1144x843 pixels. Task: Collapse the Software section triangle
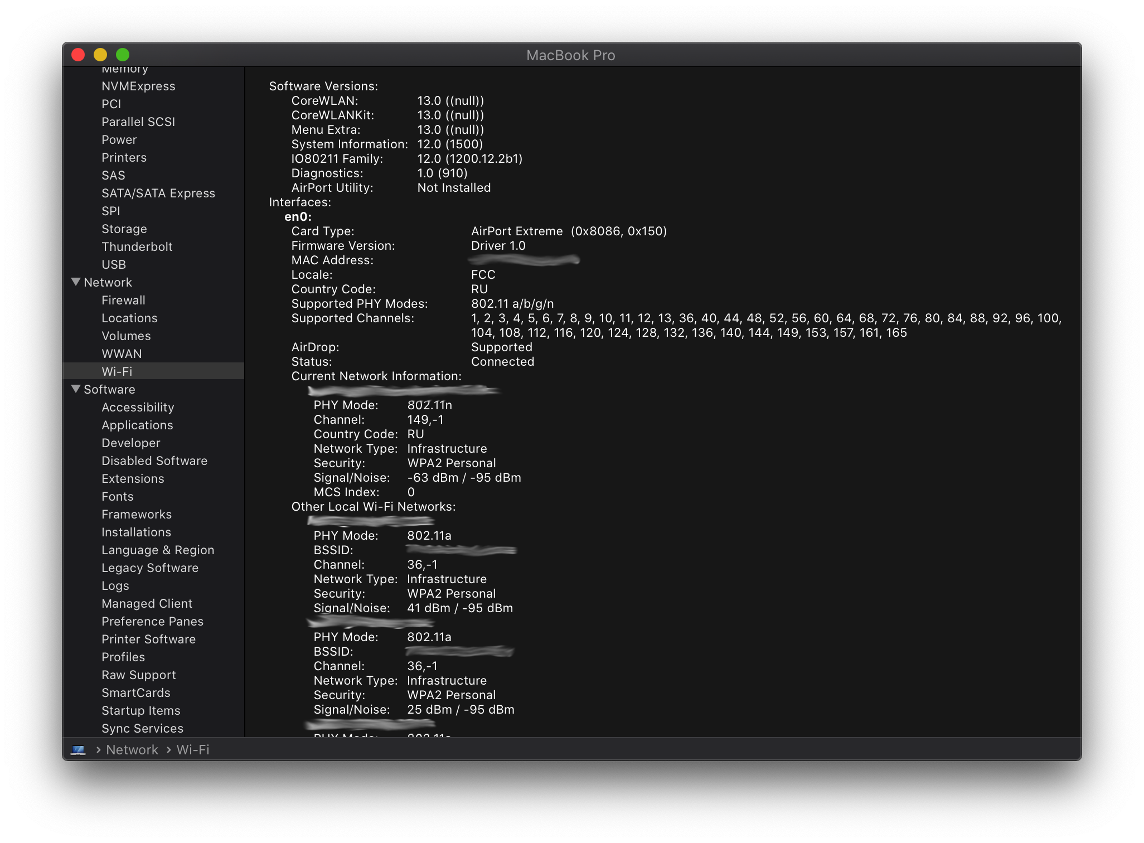[76, 389]
